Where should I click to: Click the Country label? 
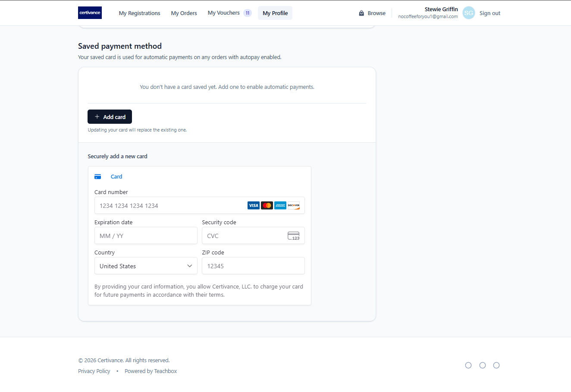104,253
